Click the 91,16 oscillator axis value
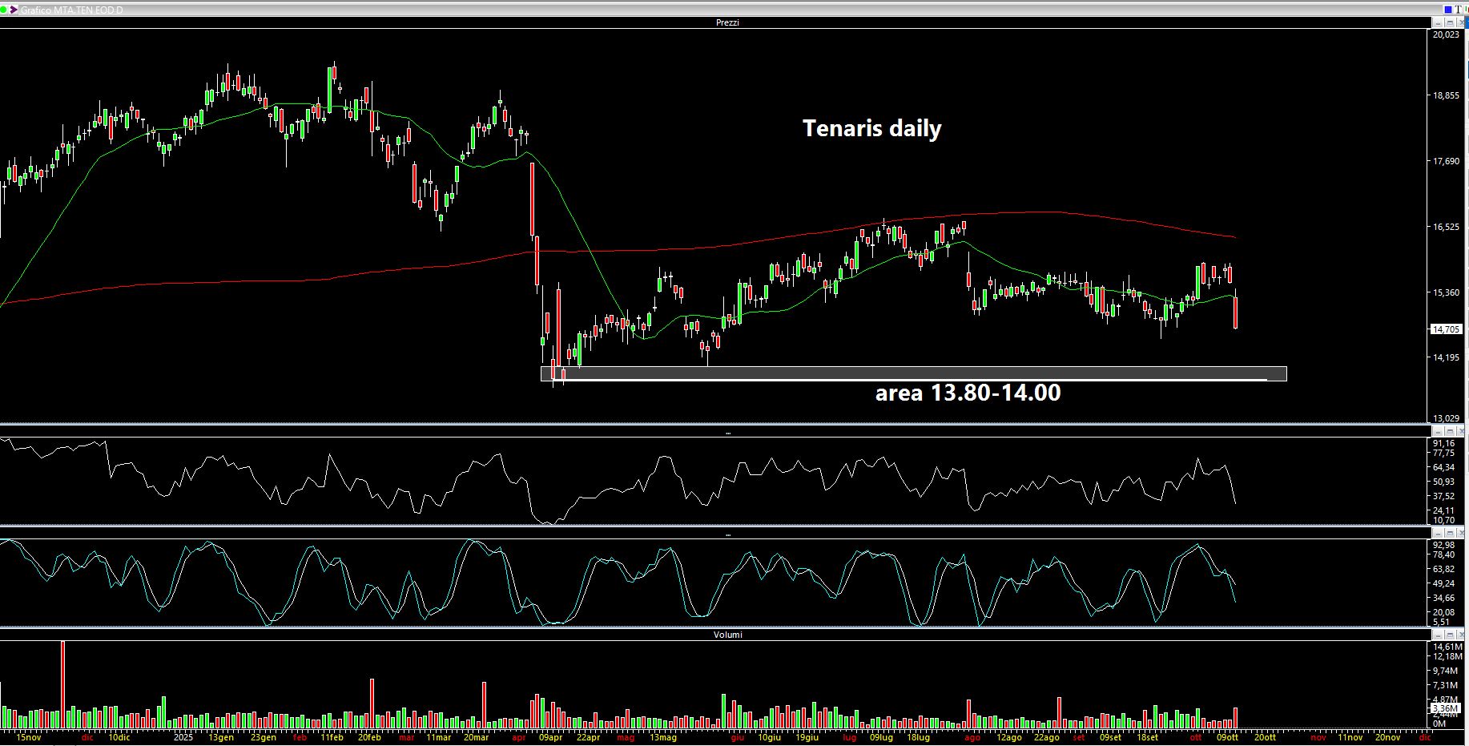This screenshot has height=746, width=1469. point(1443,443)
